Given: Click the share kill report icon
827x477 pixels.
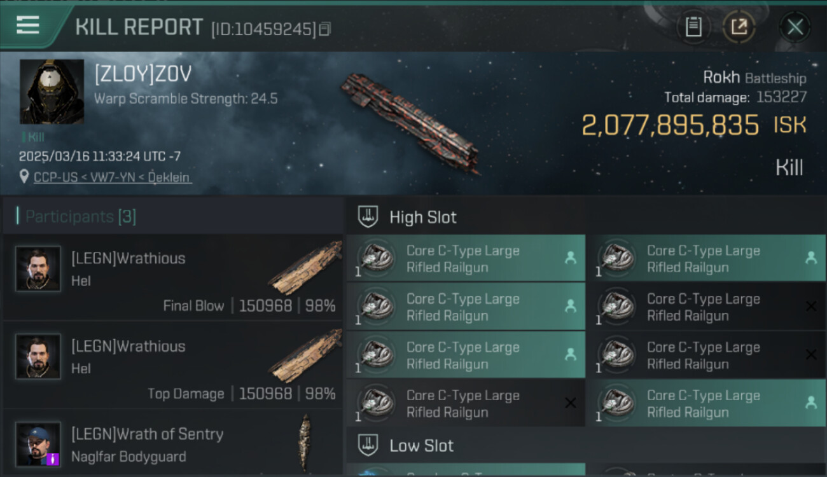Looking at the screenshot, I should coord(739,27).
